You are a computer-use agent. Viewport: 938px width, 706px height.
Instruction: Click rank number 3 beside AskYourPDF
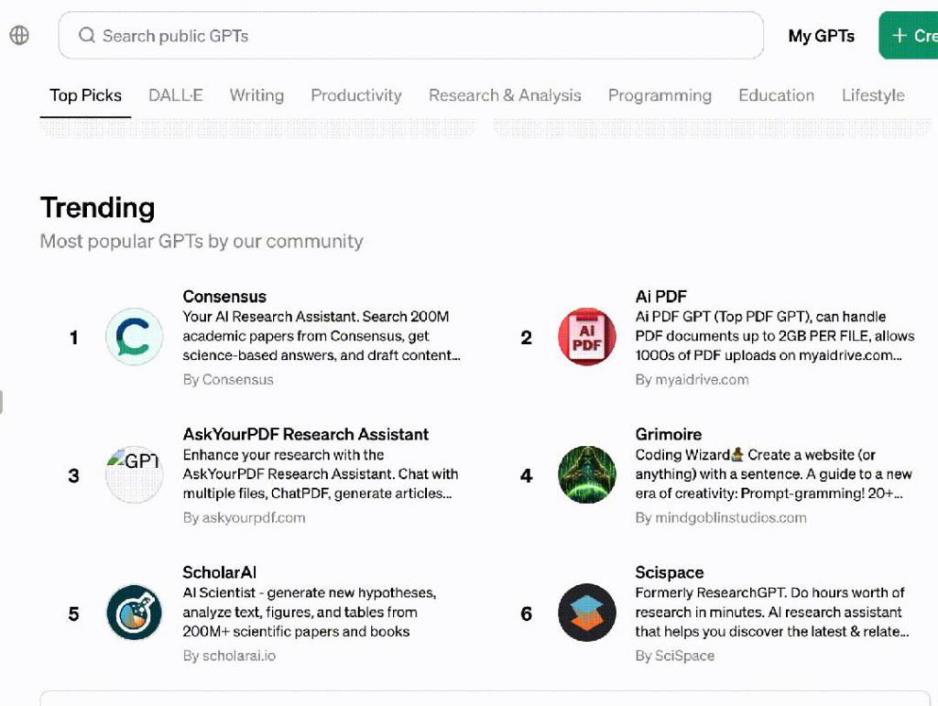click(73, 476)
